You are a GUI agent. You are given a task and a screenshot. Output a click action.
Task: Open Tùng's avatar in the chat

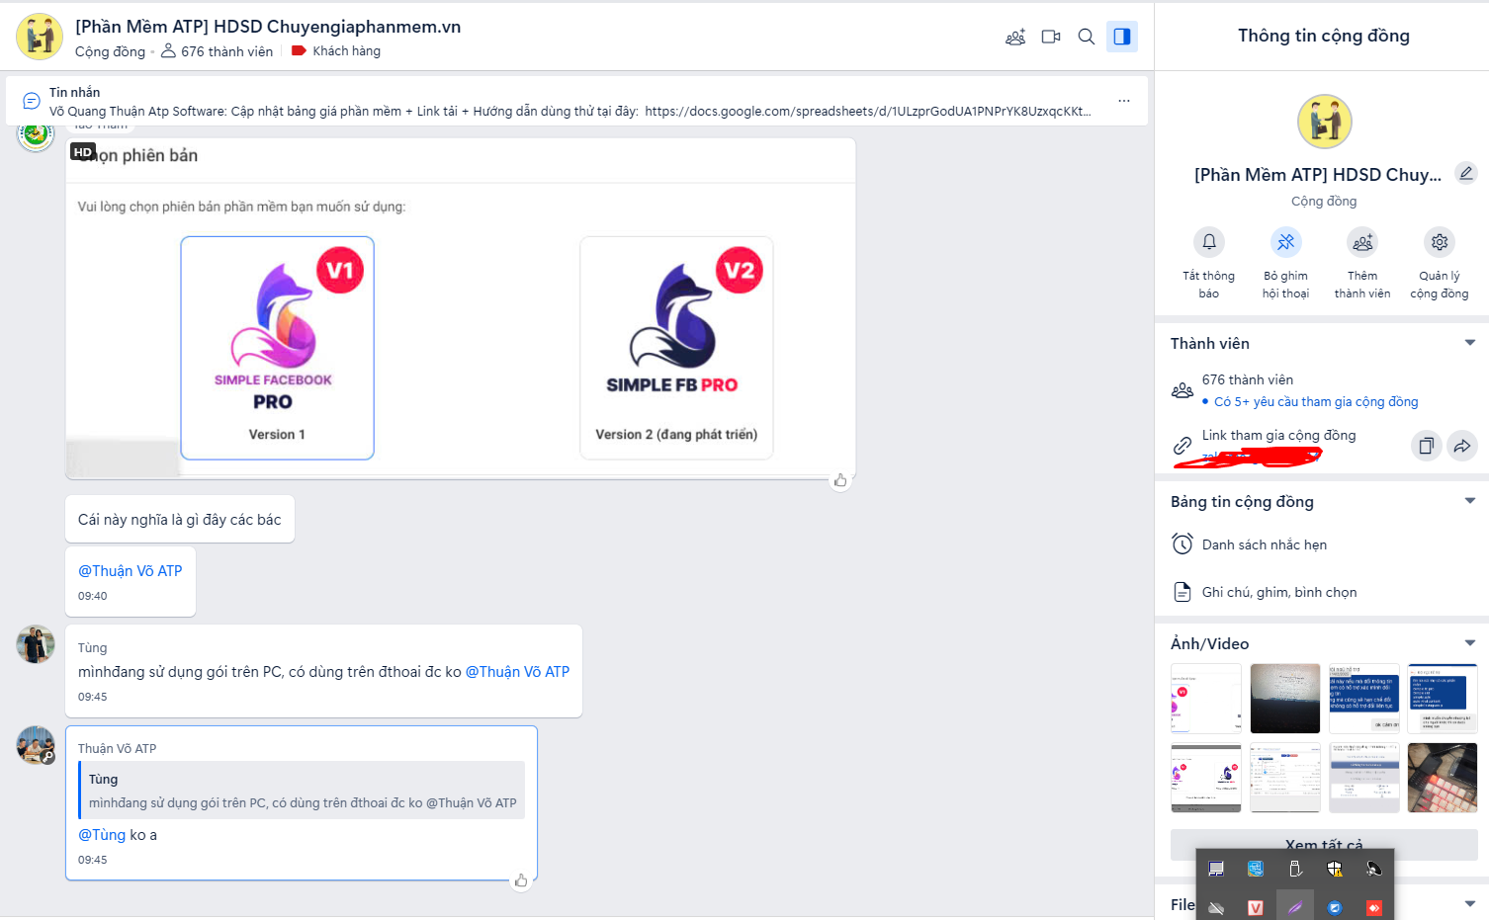pyautogui.click(x=36, y=644)
